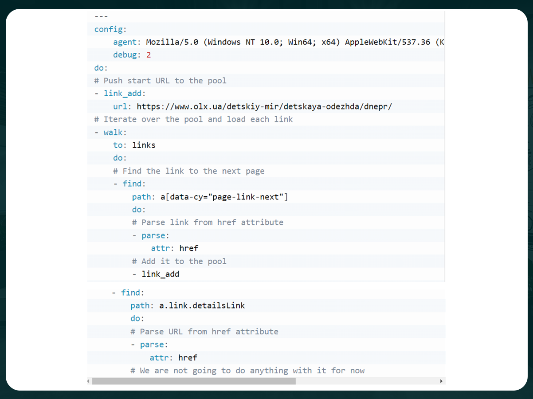
Task: Click the 'agent: Mozilla/5.0' line
Action: 278,42
